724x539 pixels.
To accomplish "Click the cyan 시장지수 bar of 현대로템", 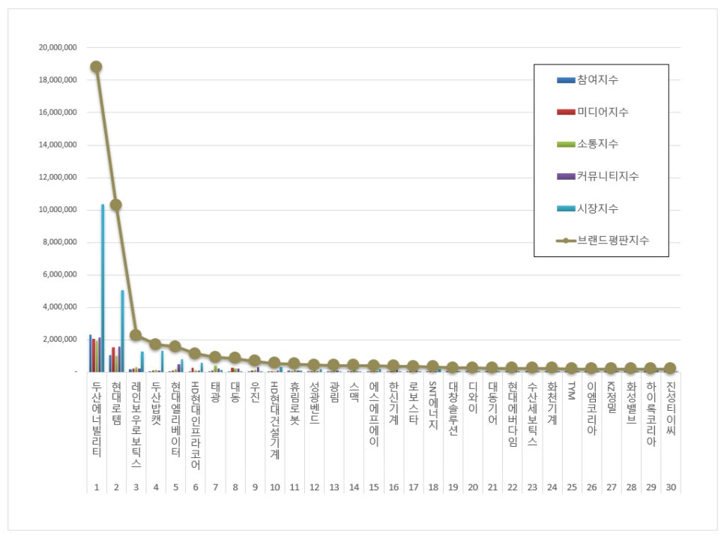I will click(122, 331).
